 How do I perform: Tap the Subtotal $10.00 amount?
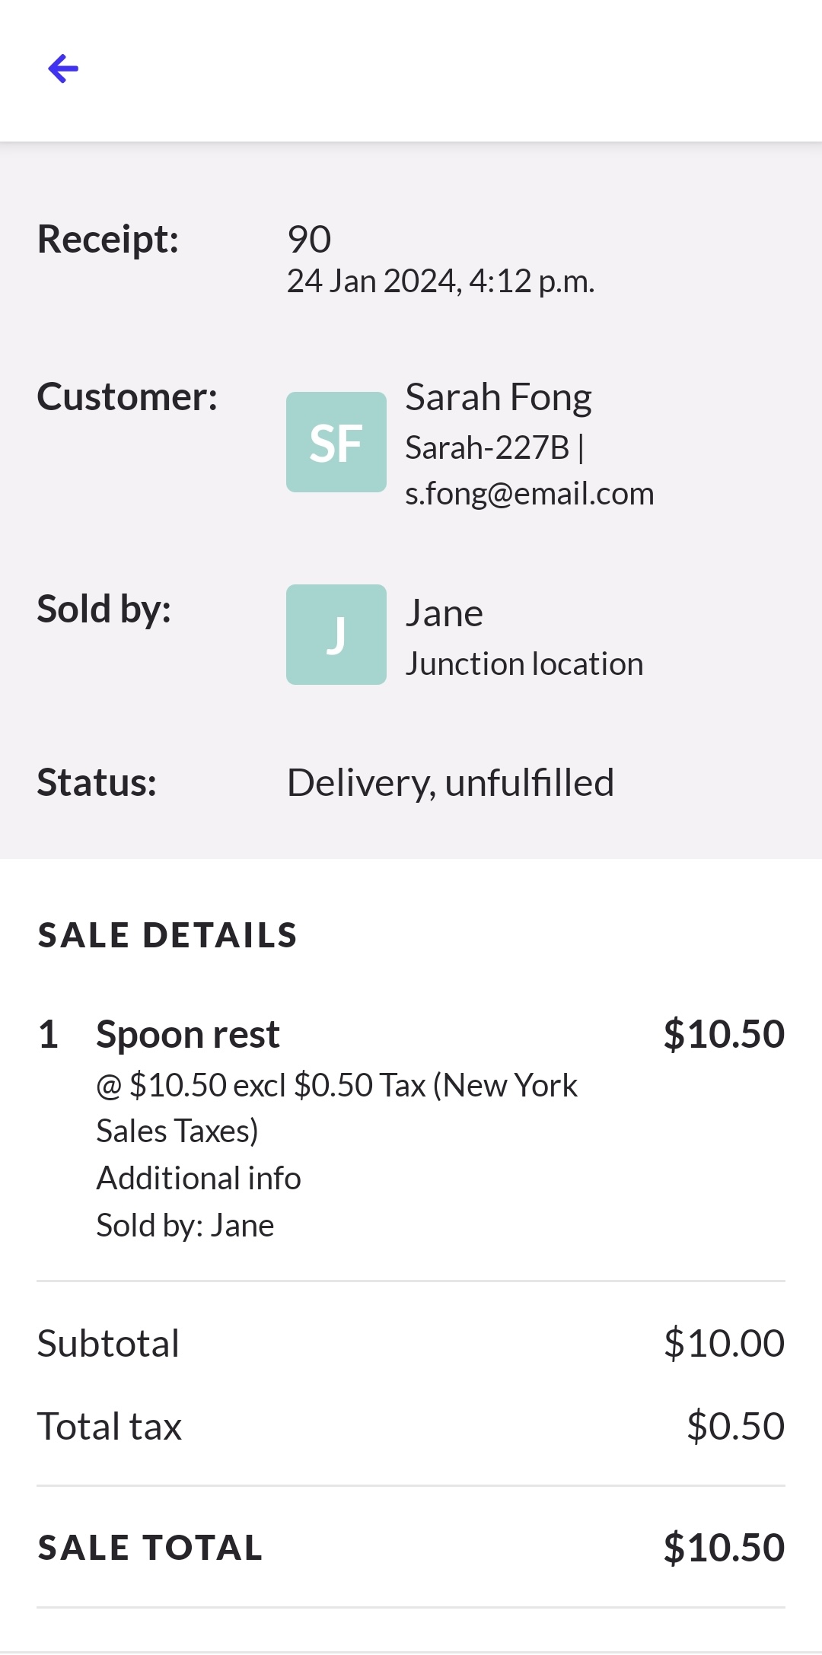tap(723, 1343)
